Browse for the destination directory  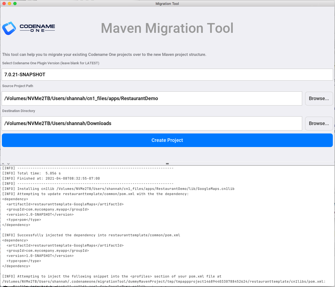click(319, 123)
